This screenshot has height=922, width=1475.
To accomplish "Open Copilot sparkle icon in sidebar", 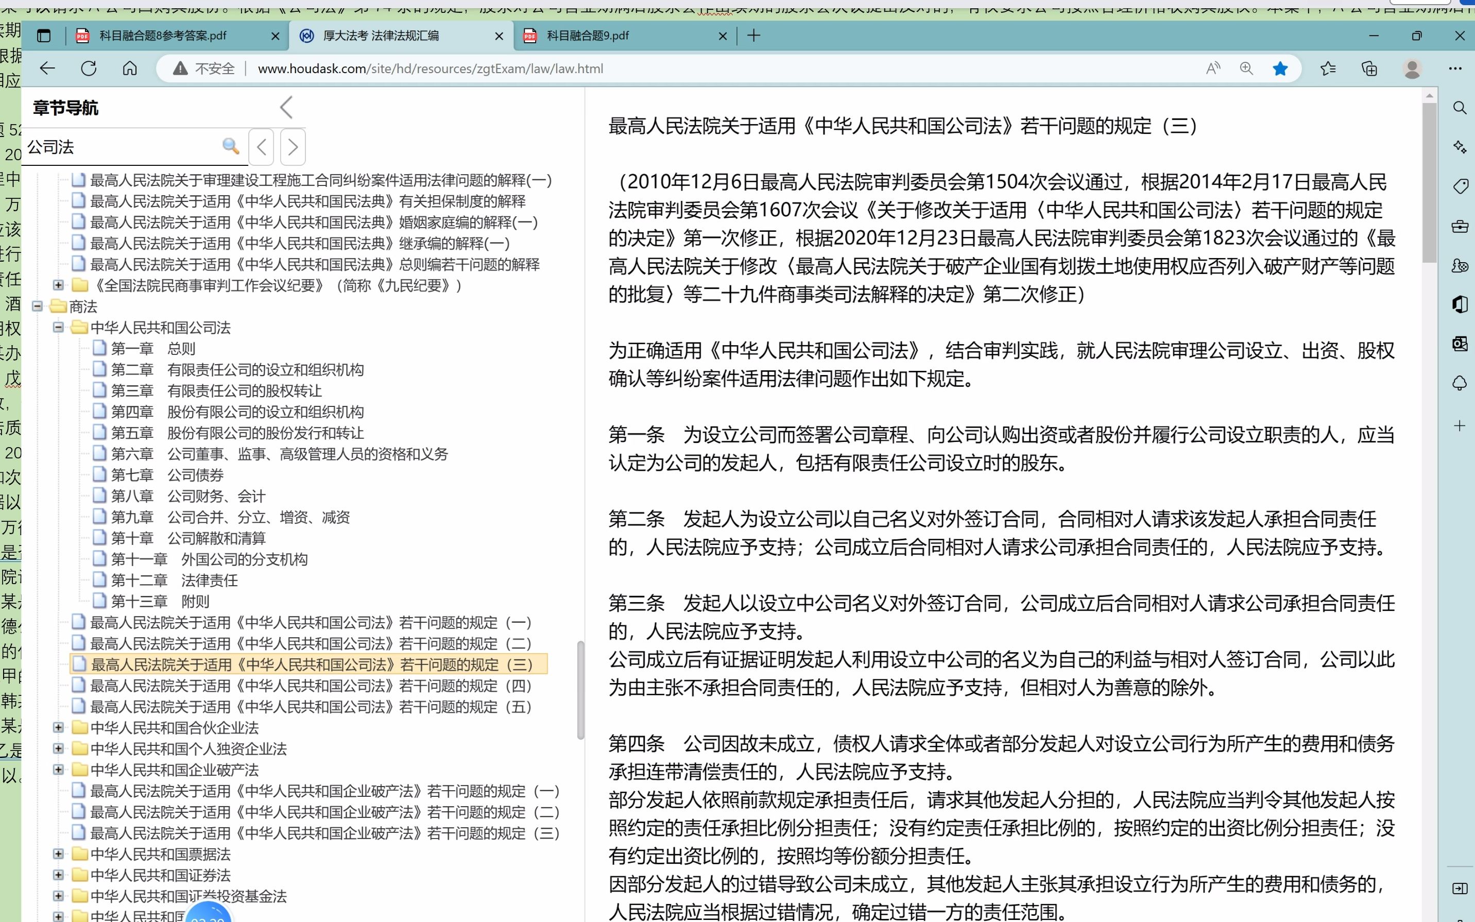I will point(1460,147).
